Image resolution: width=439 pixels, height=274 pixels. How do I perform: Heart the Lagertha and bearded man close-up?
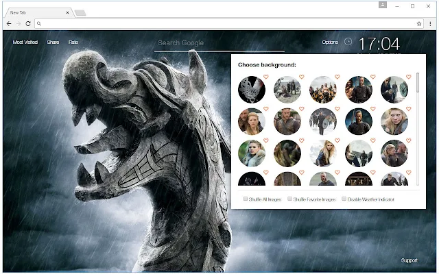265,108
